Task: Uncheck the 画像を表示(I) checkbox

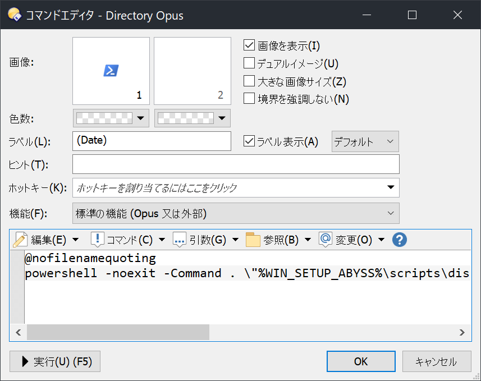Action: pyautogui.click(x=249, y=46)
